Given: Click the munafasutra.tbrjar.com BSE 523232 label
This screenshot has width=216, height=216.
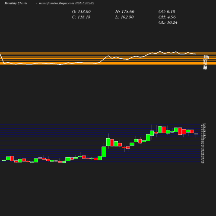Looking at the screenshot, I should click(x=67, y=3).
